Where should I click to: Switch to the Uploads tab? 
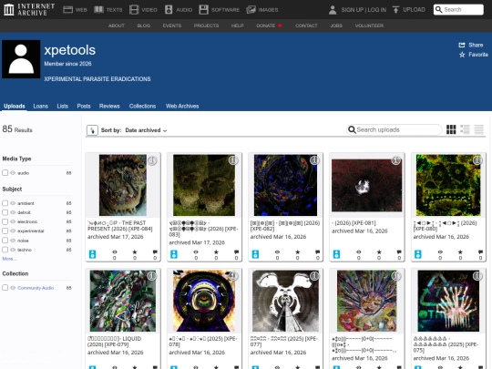pos(15,106)
